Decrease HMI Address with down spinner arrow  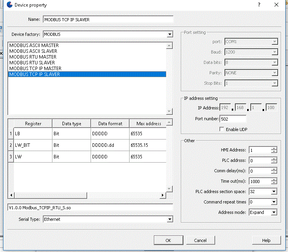[274, 151]
